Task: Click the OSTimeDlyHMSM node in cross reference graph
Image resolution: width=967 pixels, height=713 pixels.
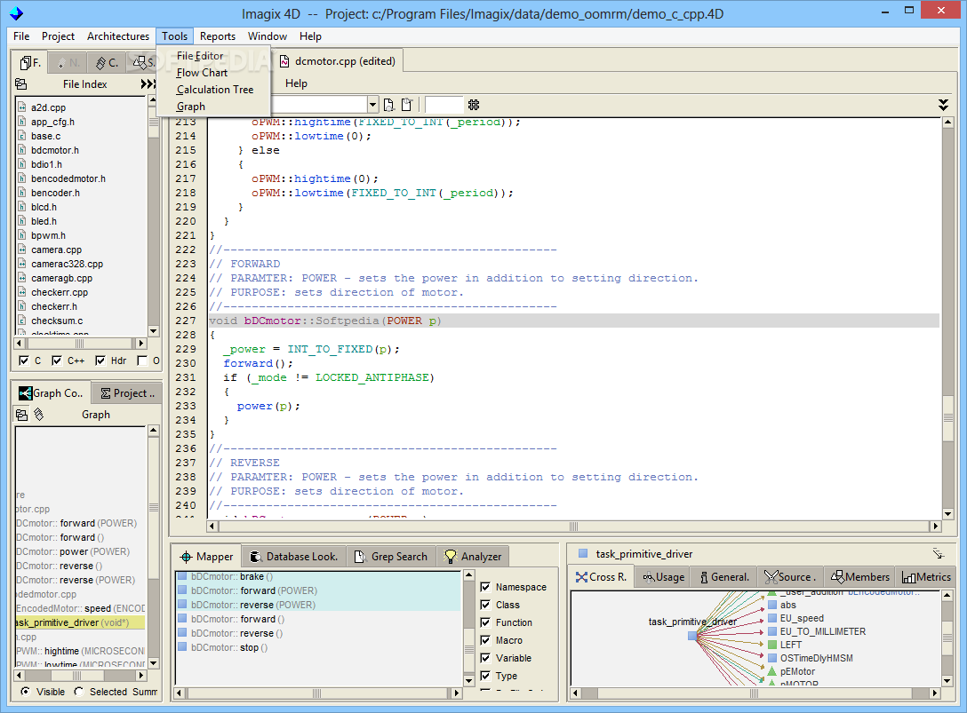Action: [810, 658]
